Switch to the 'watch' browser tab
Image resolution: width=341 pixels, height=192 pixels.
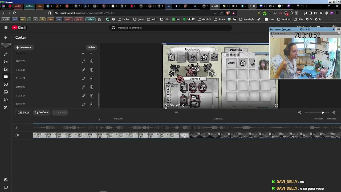18,6
